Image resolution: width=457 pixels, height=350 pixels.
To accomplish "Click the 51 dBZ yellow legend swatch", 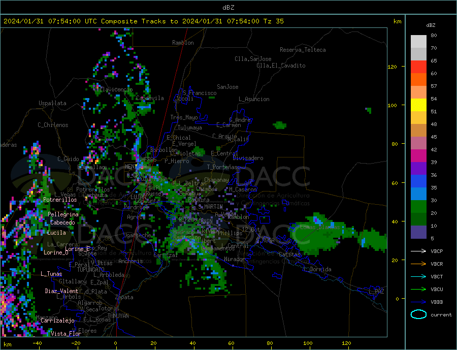I will 418,105.
